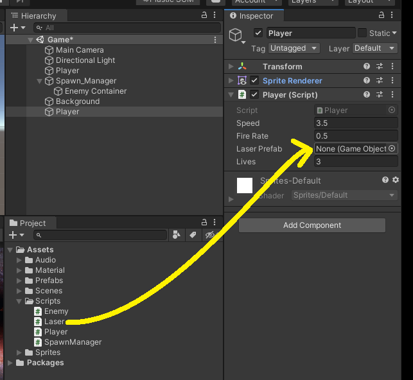Toggle Player Script enabled checkbox
The width and height of the screenshot is (413, 380).
(x=254, y=95)
